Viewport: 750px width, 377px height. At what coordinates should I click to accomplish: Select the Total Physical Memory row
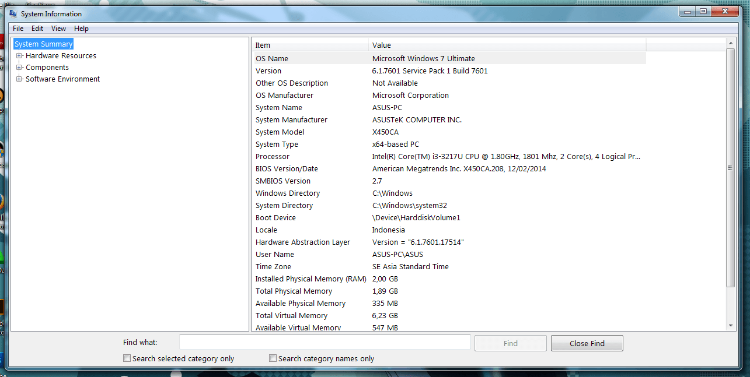pyautogui.click(x=449, y=291)
